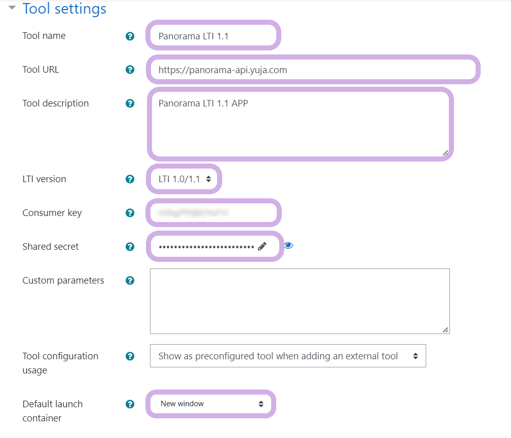Open Default launch container help icon

click(x=130, y=404)
